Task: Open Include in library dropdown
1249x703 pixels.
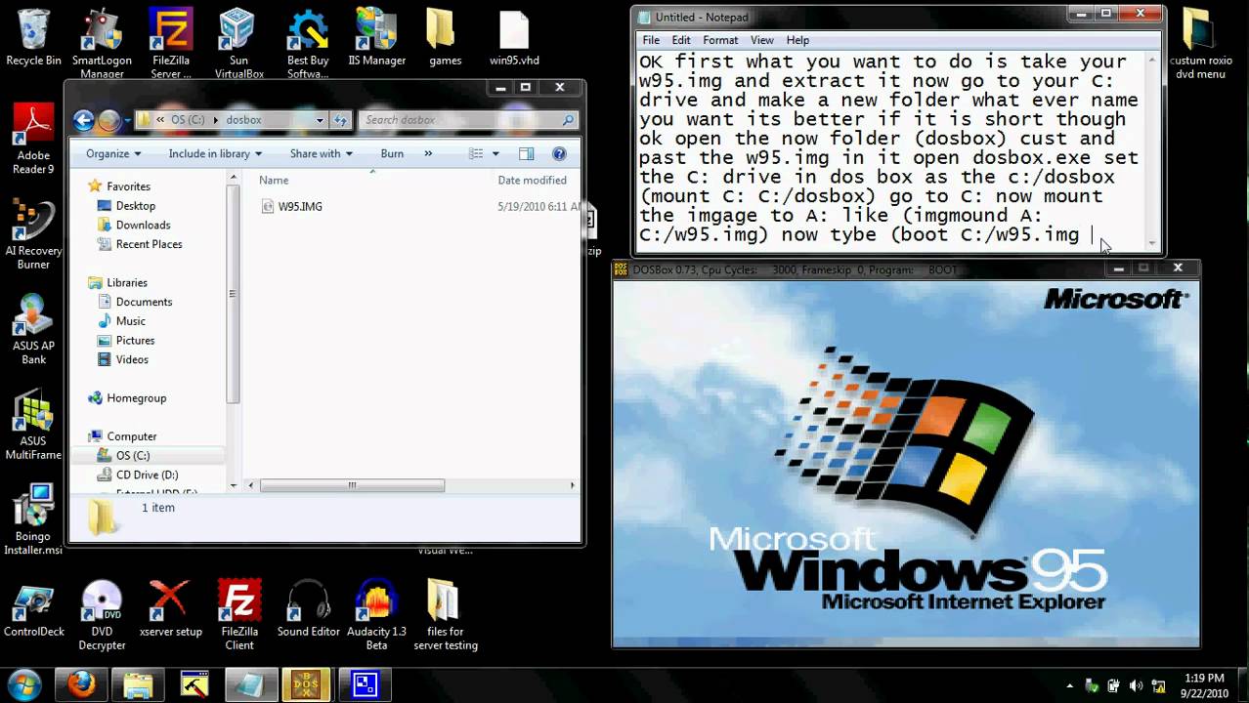Action: coord(215,153)
